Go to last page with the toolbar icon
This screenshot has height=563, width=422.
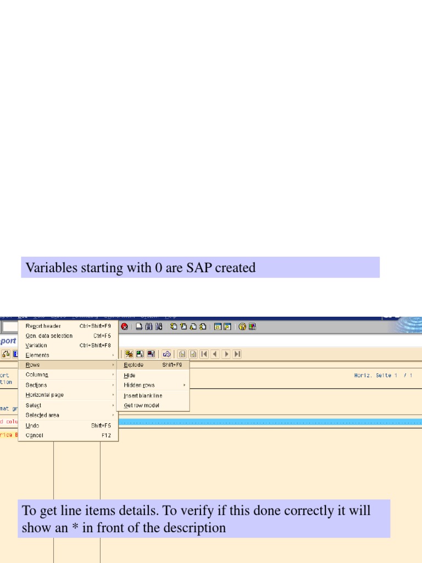pyautogui.click(x=203, y=327)
